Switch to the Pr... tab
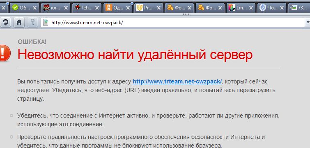This screenshot has height=148, width=310. [149, 8]
